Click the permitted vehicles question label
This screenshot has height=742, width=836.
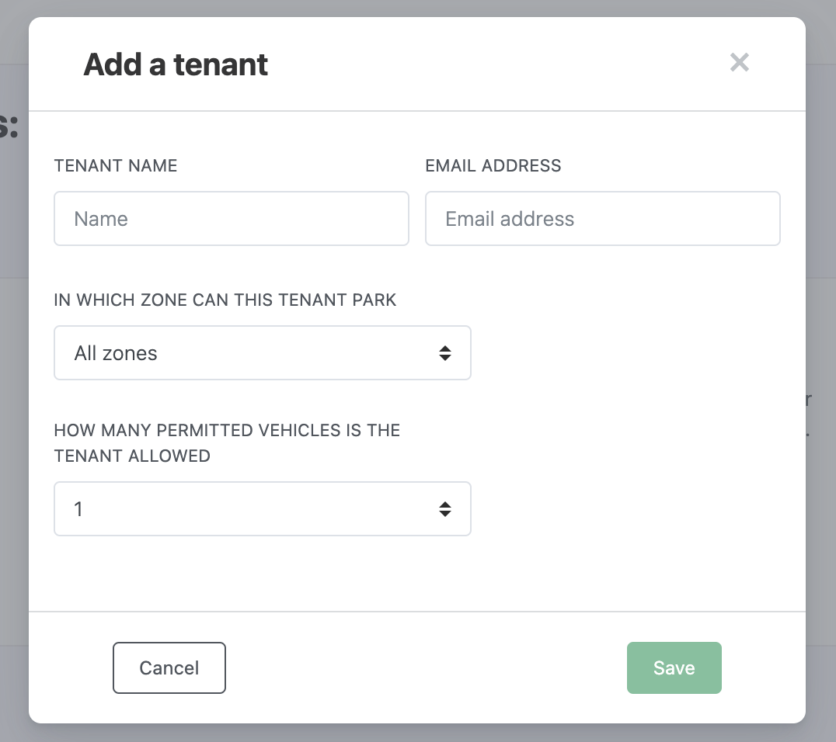pos(227,442)
